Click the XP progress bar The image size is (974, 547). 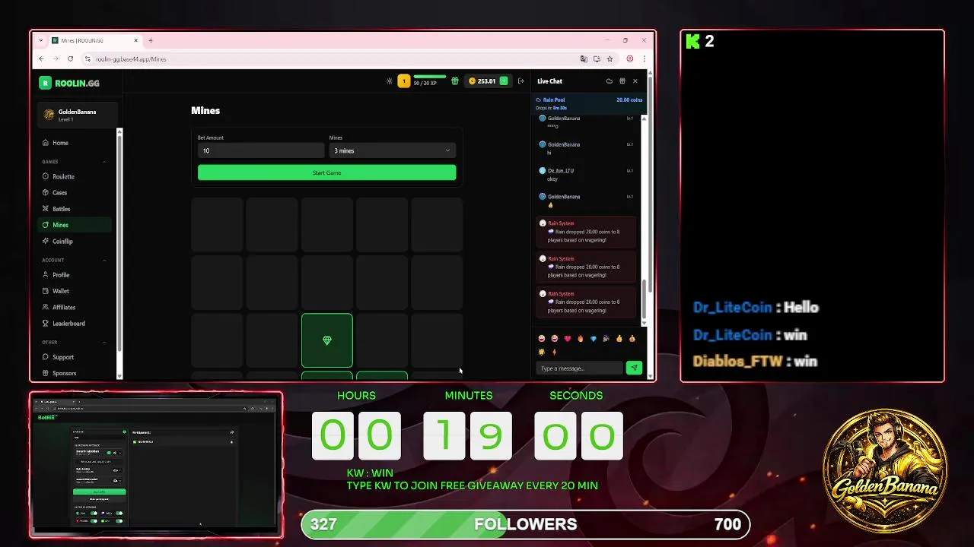coord(430,77)
